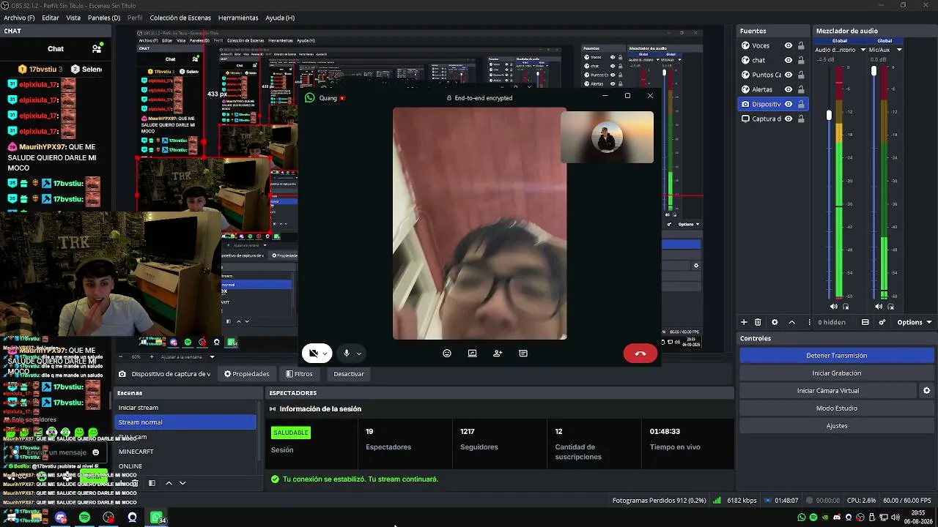Open WhatsApp from the taskbar
The width and height of the screenshot is (938, 527).
tap(156, 518)
